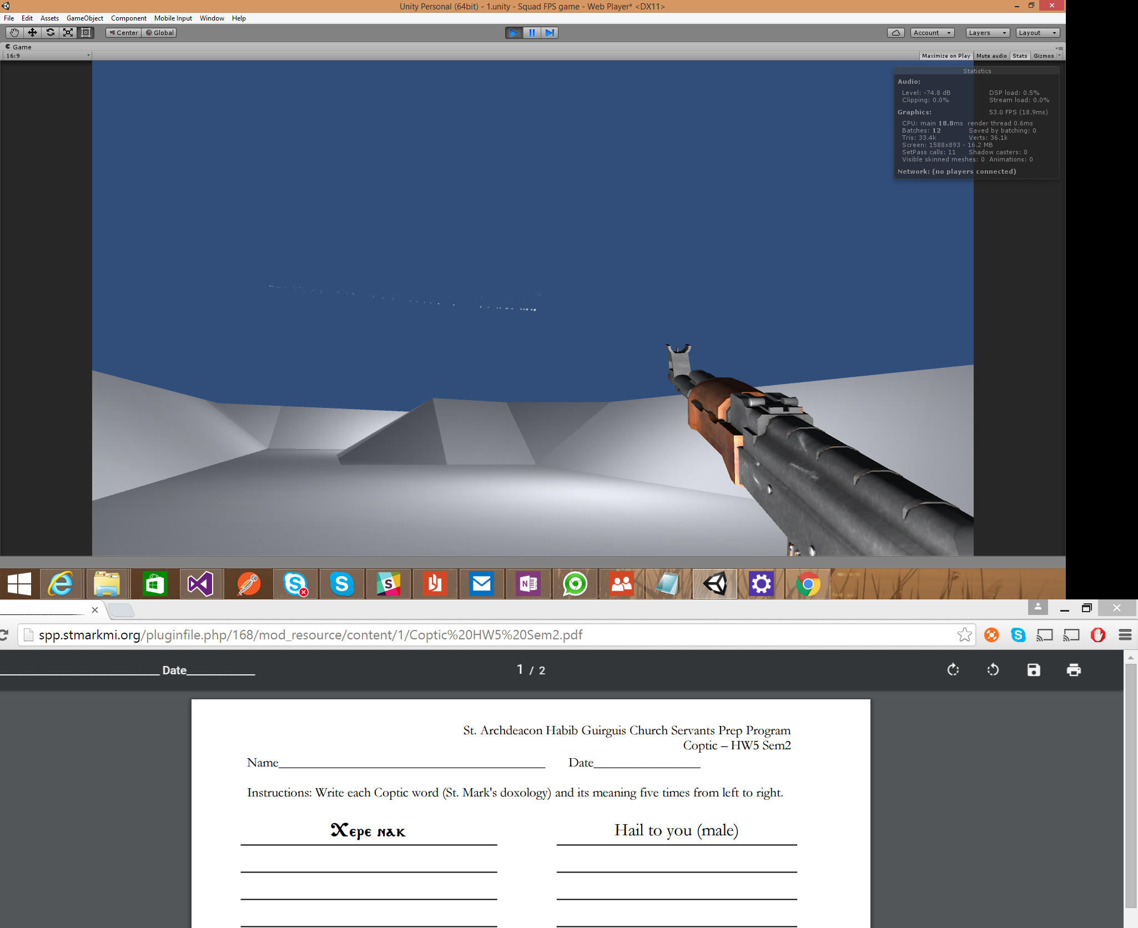The height and width of the screenshot is (928, 1138).
Task: Toggle Maximize on Play
Action: [x=946, y=56]
